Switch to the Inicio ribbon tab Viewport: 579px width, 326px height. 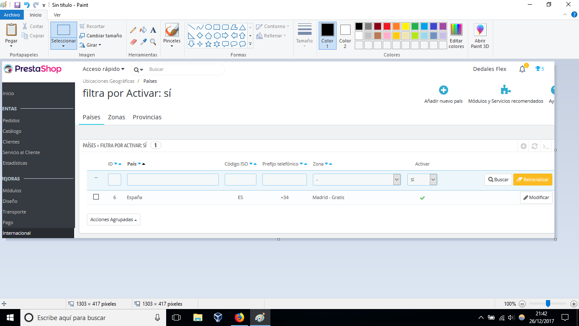[36, 15]
